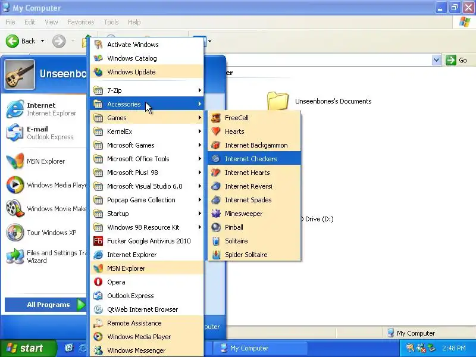Viewport: 476px width, 357px height.
Task: Click the Outlook Express icon in programs list
Action: (98, 296)
